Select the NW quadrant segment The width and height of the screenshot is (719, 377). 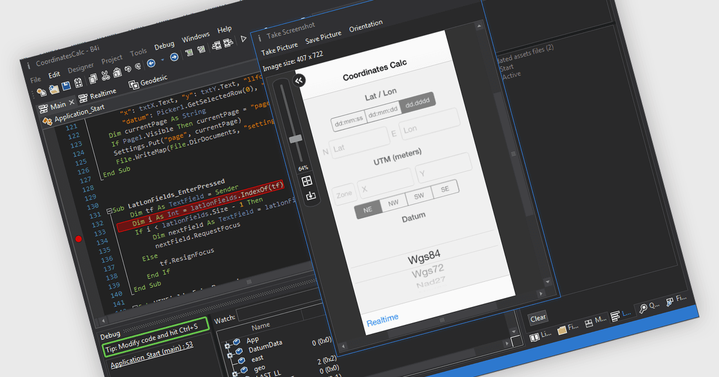(x=393, y=202)
